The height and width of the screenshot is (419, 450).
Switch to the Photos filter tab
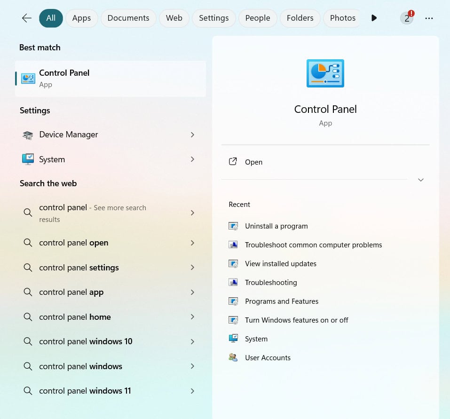click(343, 18)
